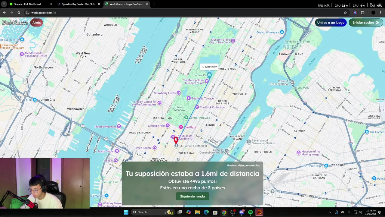The image size is (385, 217).
Task: Click the Metropolitan Museum of Art marker
Action: (207, 81)
